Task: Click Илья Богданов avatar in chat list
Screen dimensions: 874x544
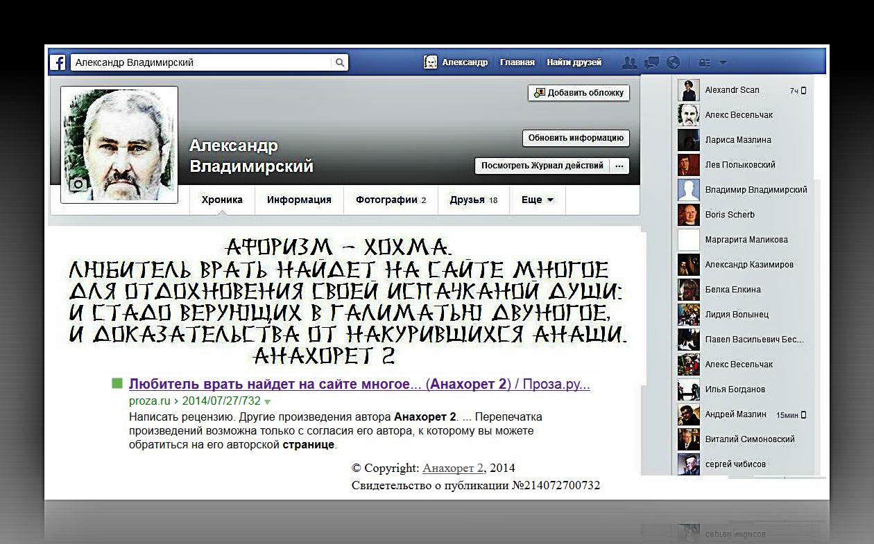Action: coord(689,389)
